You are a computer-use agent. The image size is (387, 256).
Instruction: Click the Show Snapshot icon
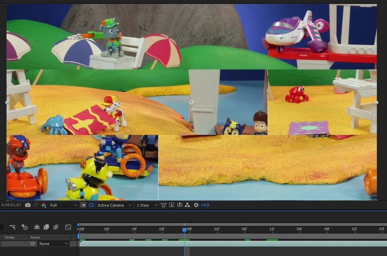click(36, 205)
